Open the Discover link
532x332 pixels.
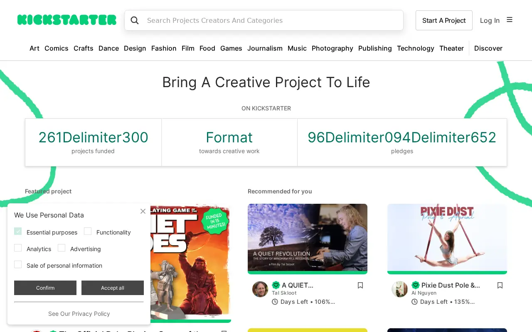point(488,48)
